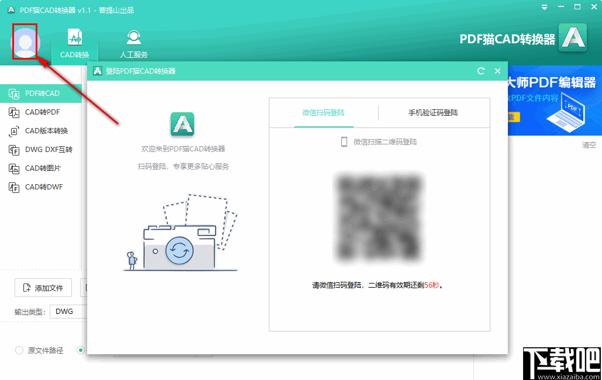Open the DWG output type dropdown
The image size is (602, 380).
68,311
